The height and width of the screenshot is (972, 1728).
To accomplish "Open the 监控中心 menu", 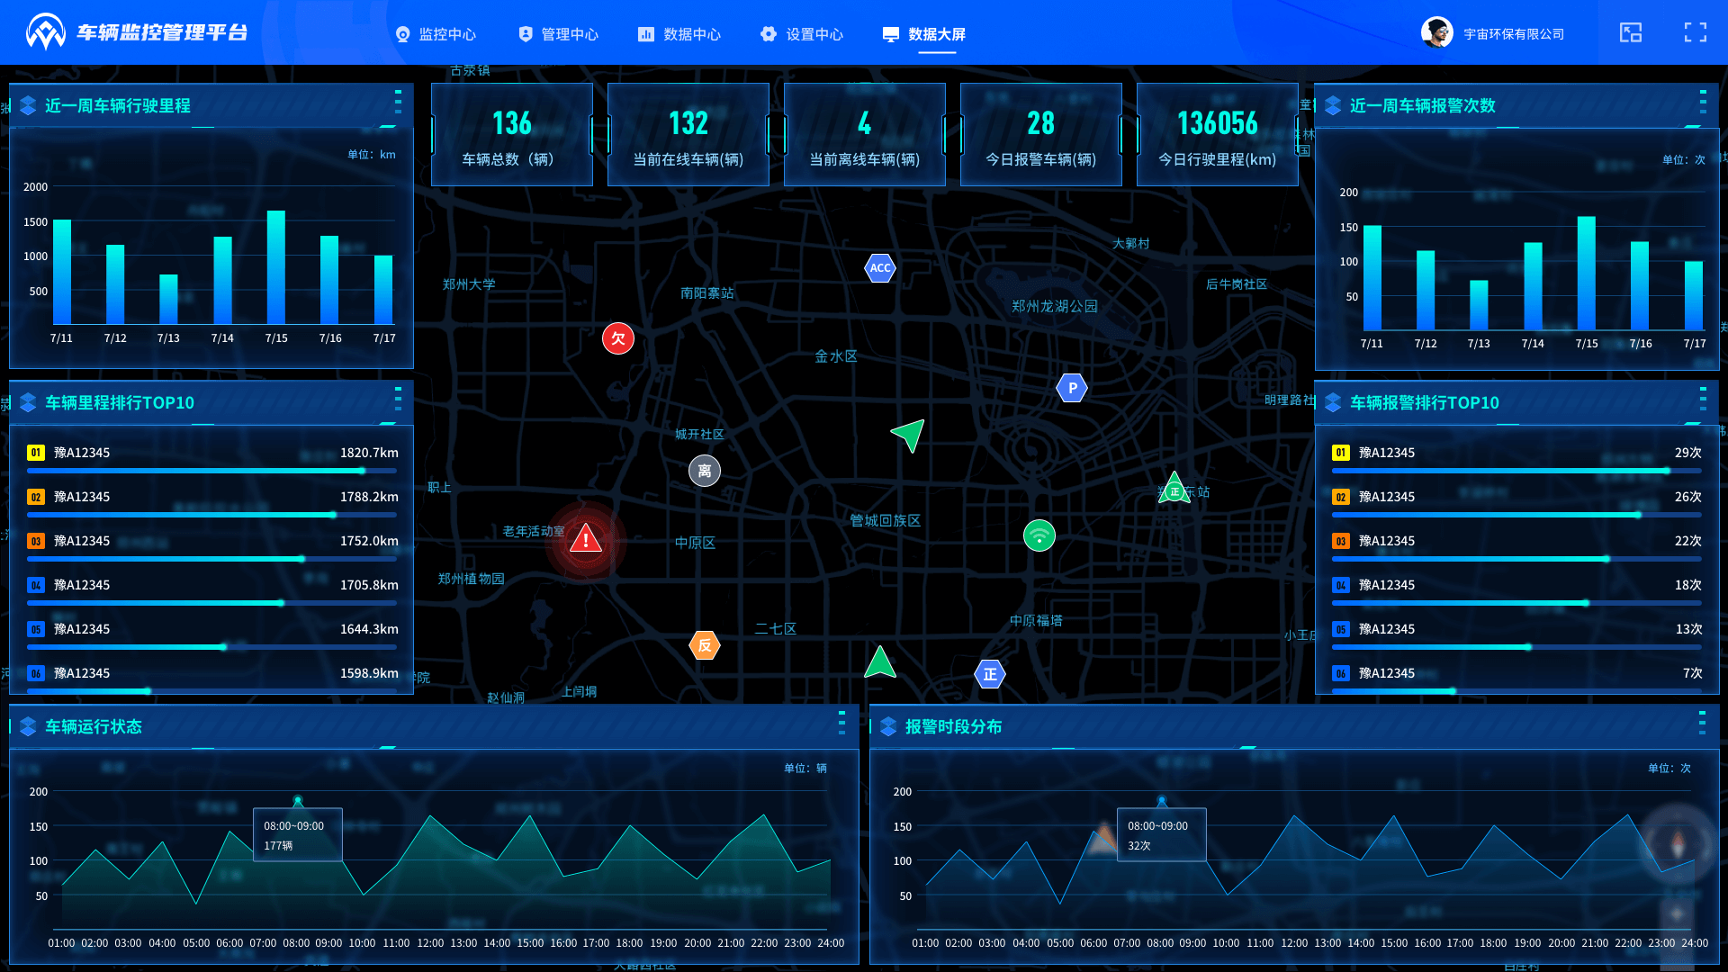I will 436,34.
